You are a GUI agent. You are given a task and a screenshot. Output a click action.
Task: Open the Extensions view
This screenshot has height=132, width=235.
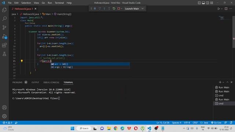coord(4,45)
